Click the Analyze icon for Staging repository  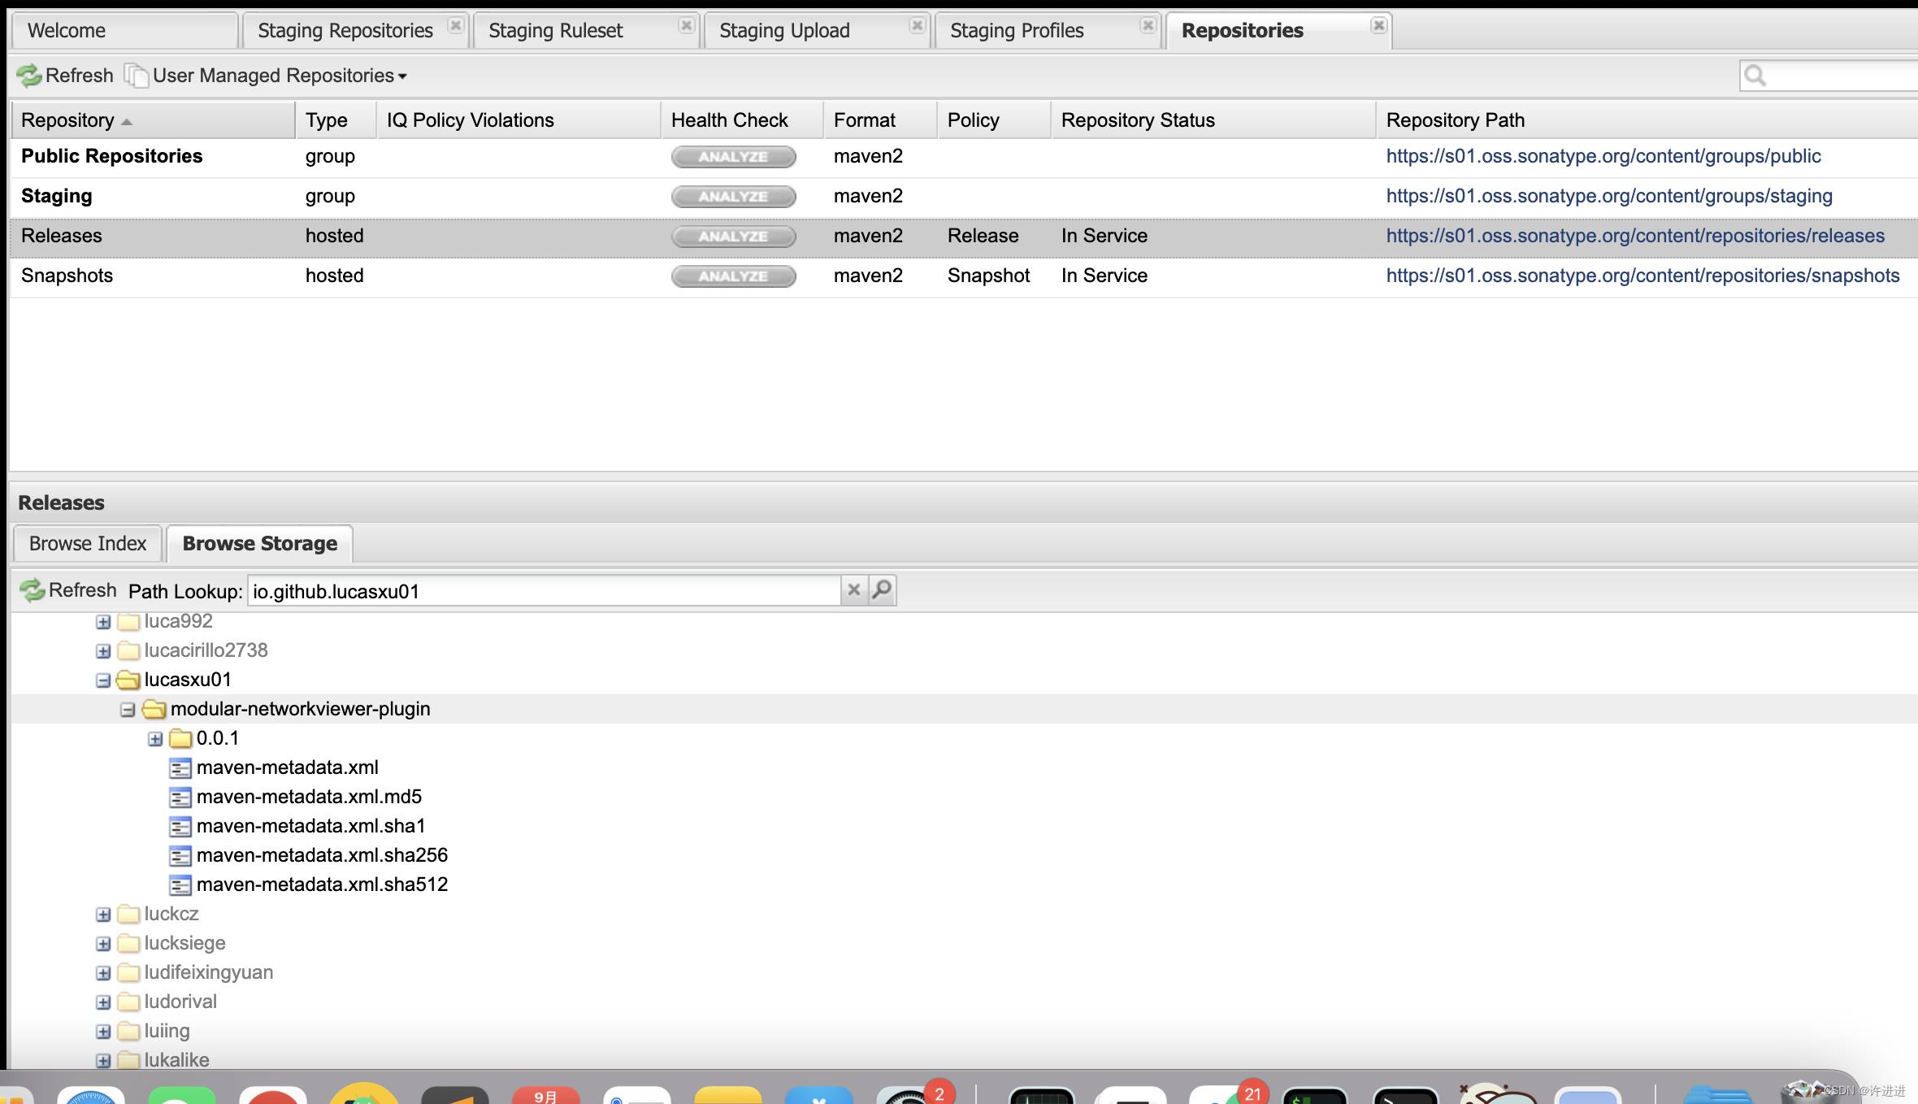[x=734, y=195]
